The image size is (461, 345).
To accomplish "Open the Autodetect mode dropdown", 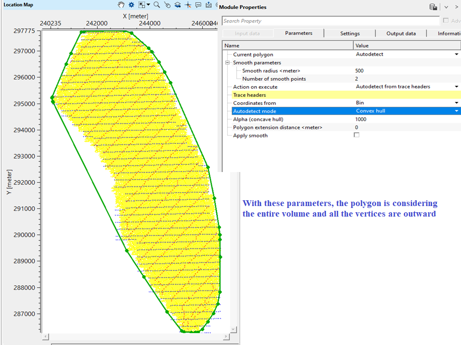I will pyautogui.click(x=457, y=111).
